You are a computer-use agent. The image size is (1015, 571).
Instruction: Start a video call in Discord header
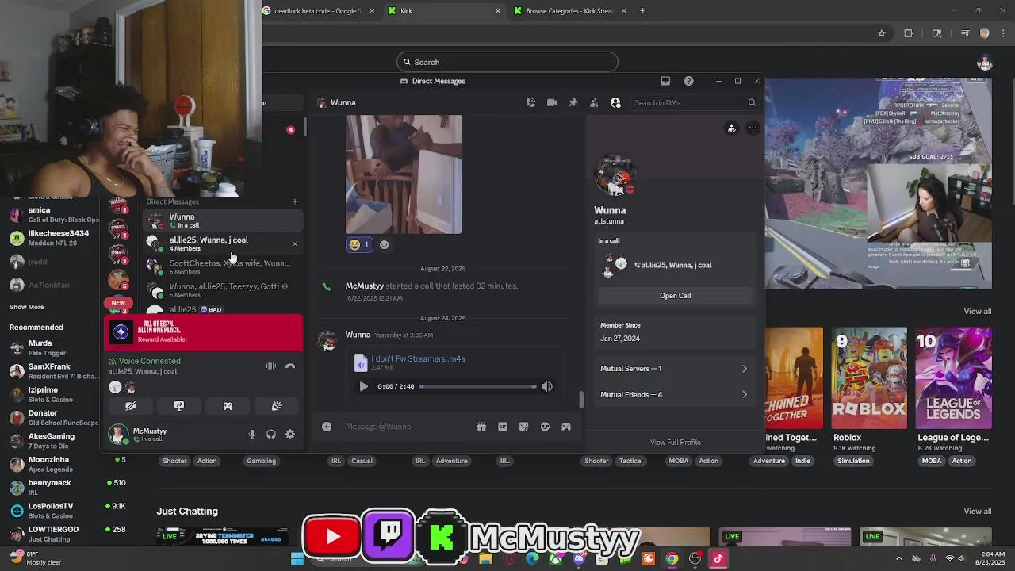tap(552, 102)
